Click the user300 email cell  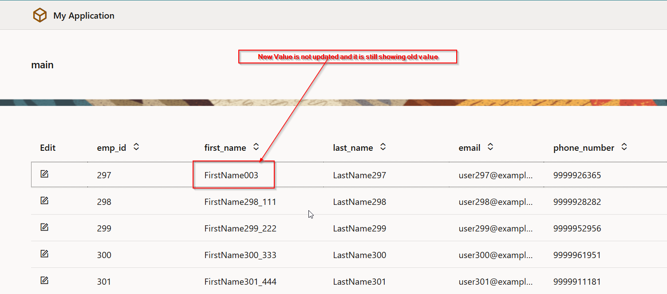coord(495,255)
